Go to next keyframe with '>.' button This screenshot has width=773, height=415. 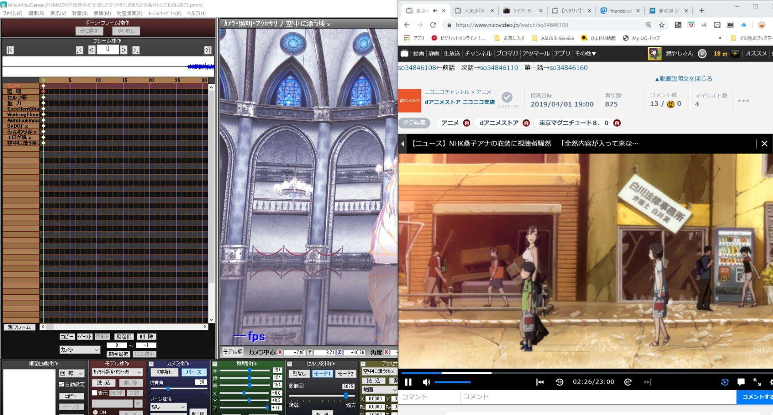coord(136,50)
